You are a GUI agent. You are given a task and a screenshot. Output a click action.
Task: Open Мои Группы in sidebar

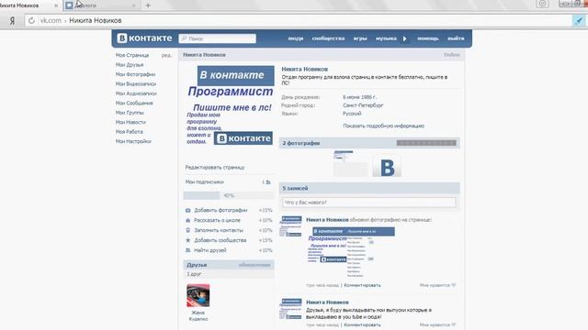[x=130, y=113]
